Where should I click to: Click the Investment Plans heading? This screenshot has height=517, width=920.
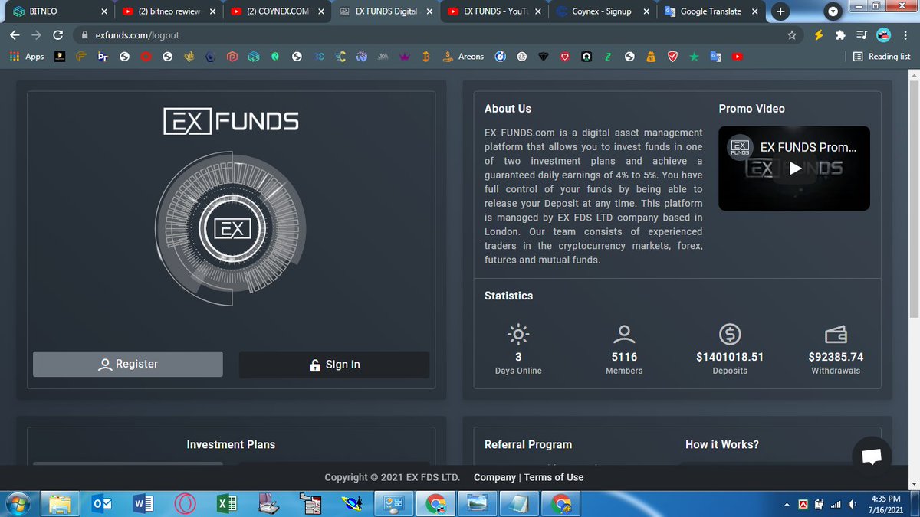click(x=231, y=444)
